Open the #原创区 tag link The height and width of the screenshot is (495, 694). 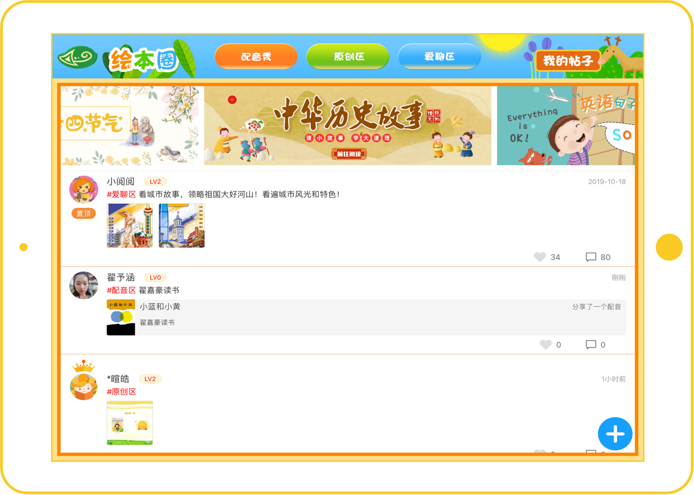pyautogui.click(x=121, y=392)
